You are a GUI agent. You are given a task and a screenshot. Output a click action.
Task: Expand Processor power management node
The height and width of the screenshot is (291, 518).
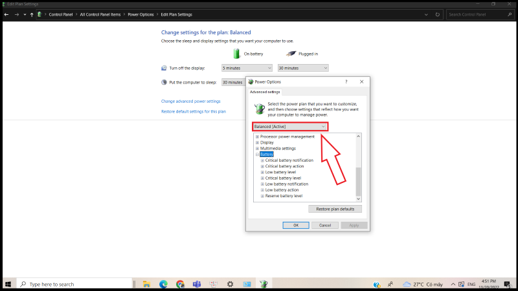click(x=257, y=136)
